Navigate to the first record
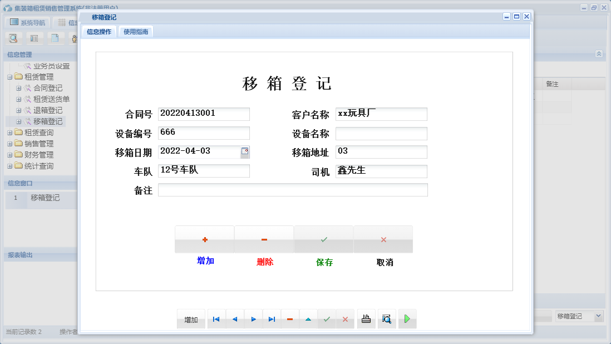The width and height of the screenshot is (611, 344). (216, 318)
